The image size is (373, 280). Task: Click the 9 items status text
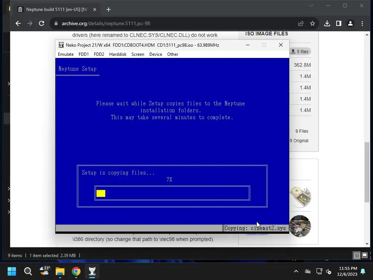tap(15, 256)
